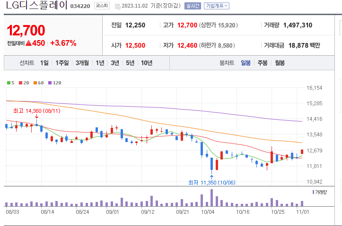Click the 실시간 realtime badge

(193, 6)
